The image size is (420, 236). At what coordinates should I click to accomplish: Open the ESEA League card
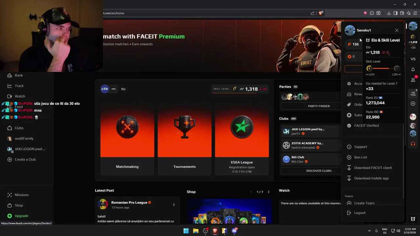tap(242, 140)
